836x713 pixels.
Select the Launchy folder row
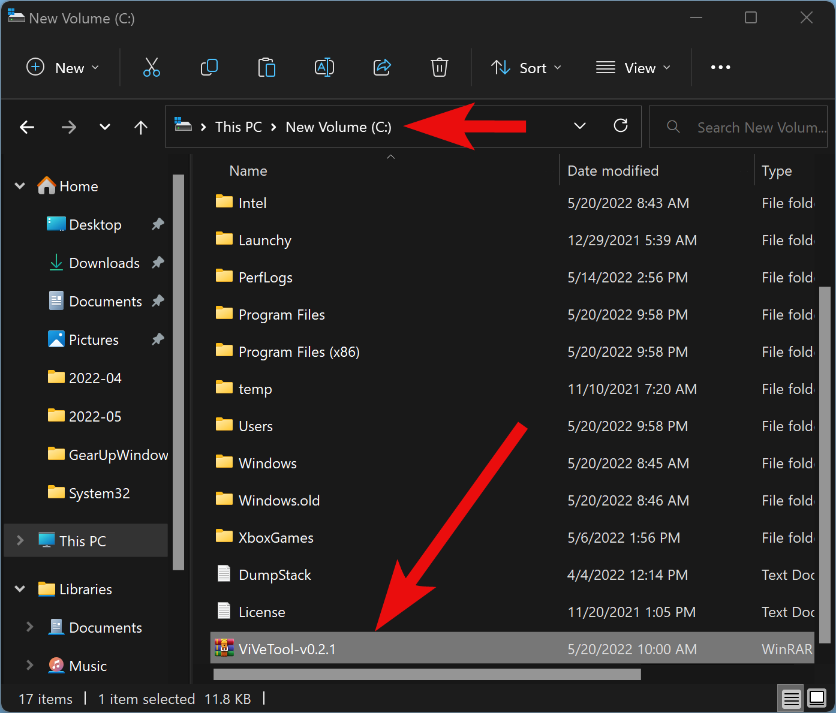coord(512,240)
